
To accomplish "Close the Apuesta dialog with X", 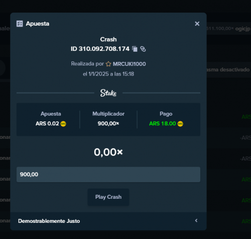I will pyautogui.click(x=197, y=24).
